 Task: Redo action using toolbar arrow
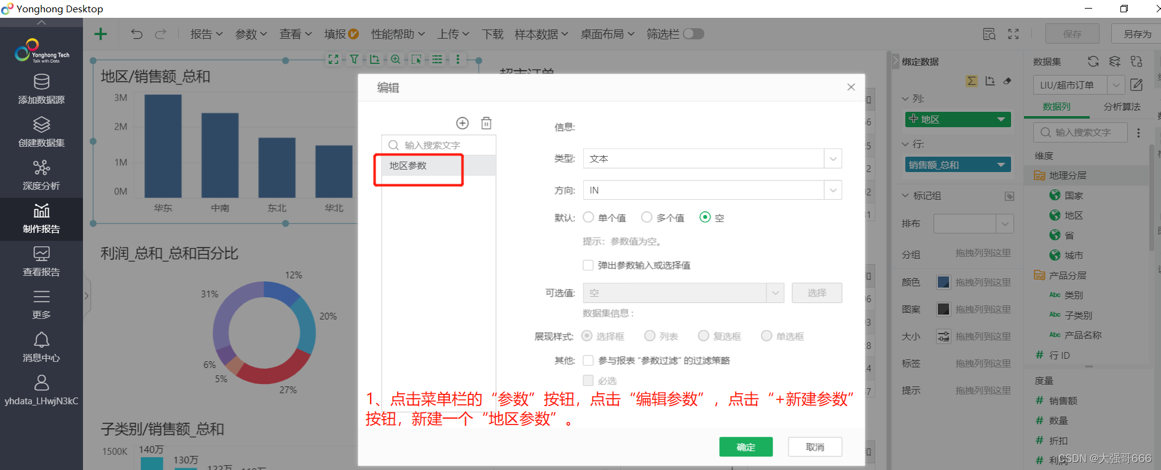click(x=160, y=34)
